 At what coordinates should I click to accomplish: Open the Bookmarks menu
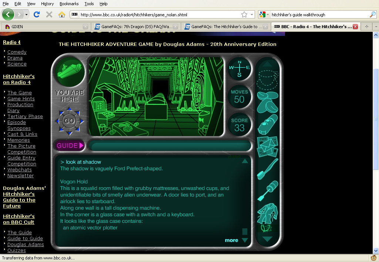(x=69, y=4)
